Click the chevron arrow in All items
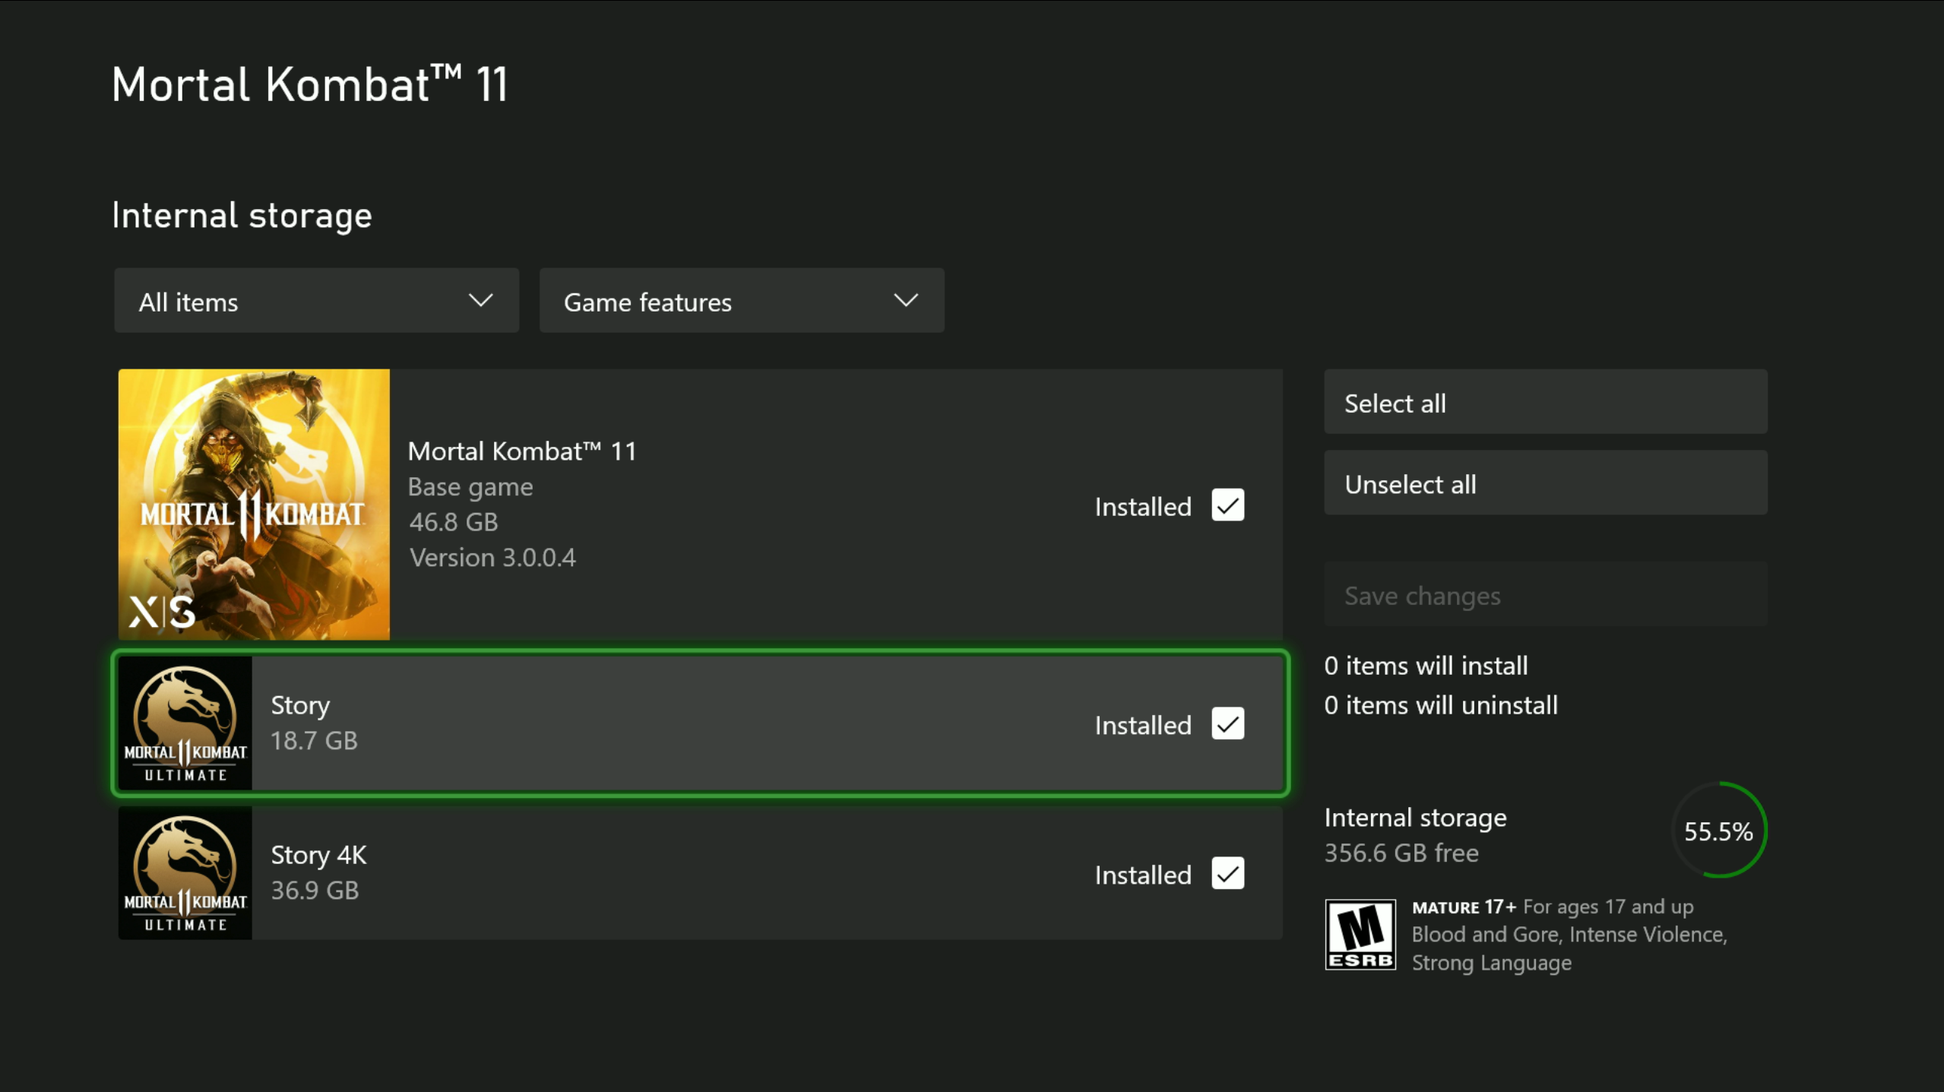This screenshot has height=1092, width=1944. [480, 300]
